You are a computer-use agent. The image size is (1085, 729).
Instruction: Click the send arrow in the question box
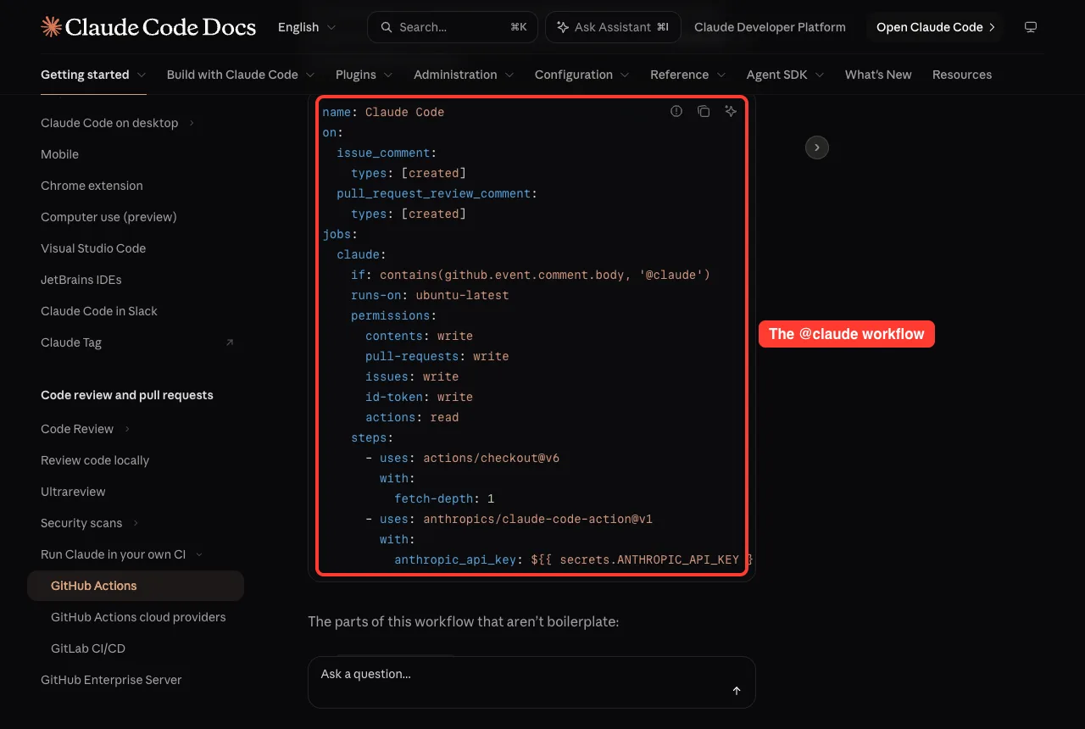click(x=737, y=691)
